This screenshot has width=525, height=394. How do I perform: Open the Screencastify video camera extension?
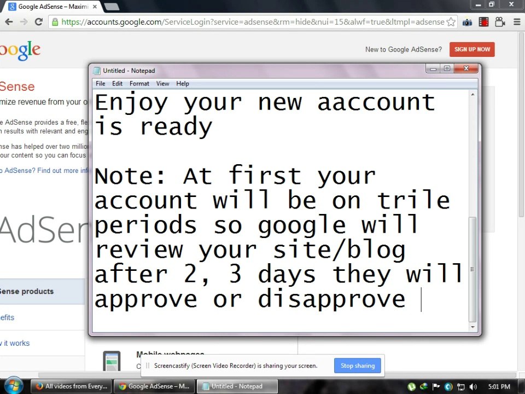(x=500, y=22)
